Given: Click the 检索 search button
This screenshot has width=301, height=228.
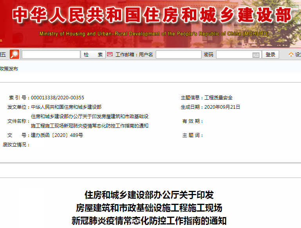Looking at the screenshot, I should click(x=93, y=55).
